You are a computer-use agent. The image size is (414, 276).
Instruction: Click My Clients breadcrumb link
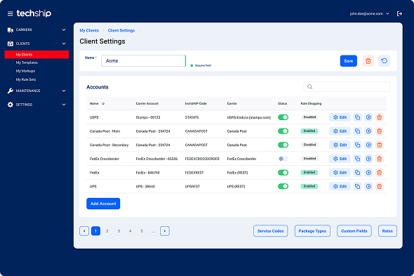(x=89, y=31)
